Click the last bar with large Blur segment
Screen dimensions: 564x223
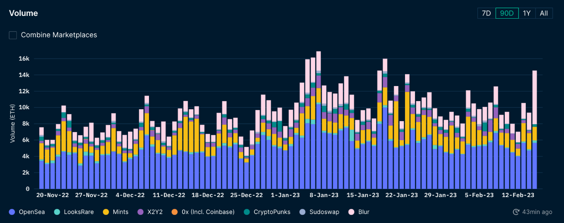(x=534, y=130)
